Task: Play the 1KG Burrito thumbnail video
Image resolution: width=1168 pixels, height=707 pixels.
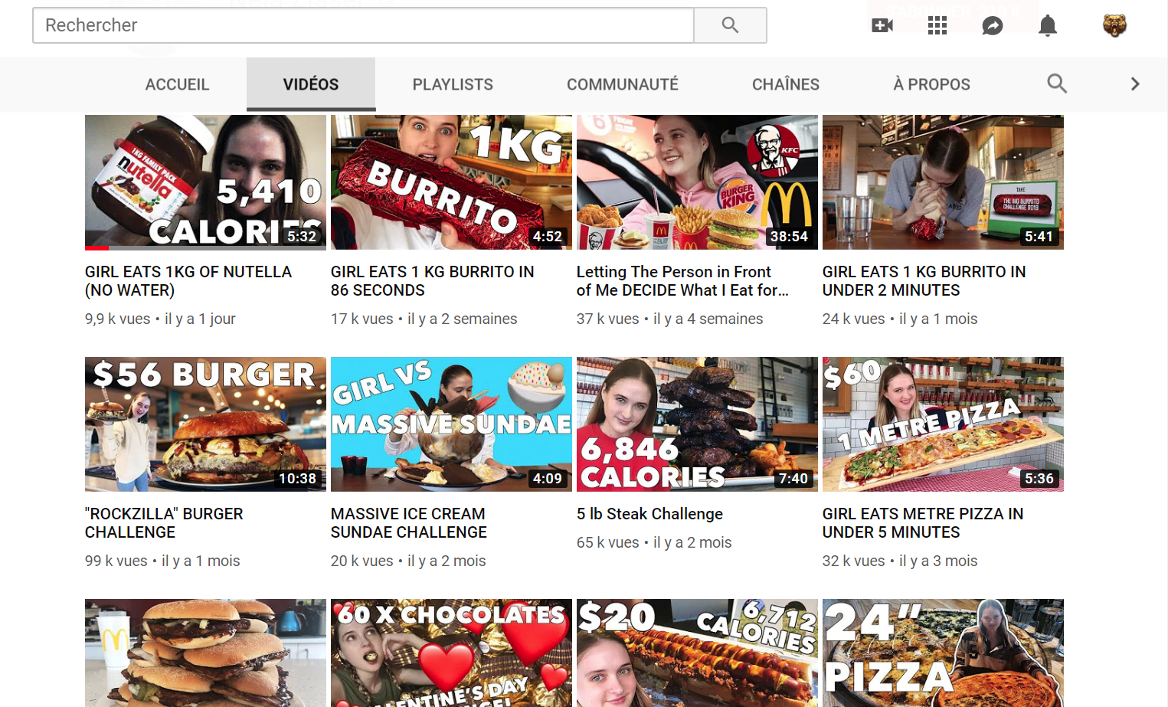Action: coord(451,182)
